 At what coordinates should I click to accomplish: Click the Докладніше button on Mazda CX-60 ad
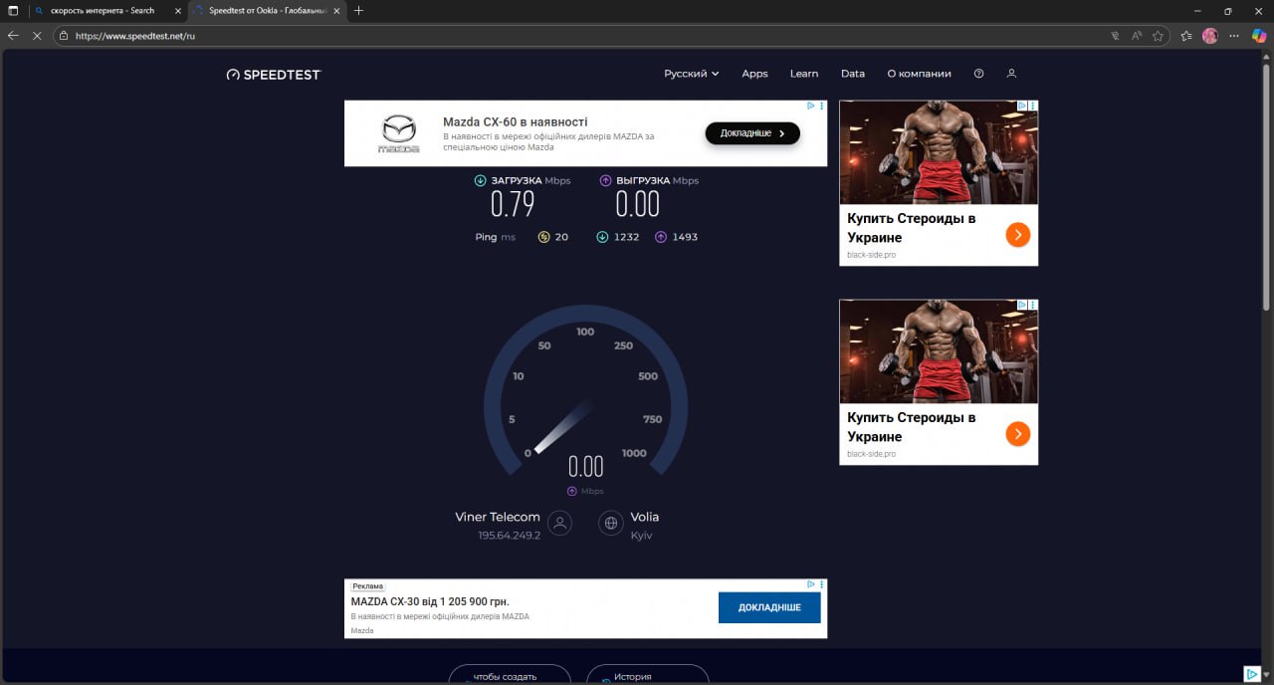pos(752,132)
